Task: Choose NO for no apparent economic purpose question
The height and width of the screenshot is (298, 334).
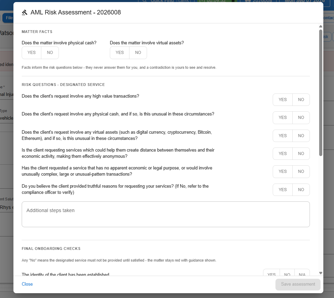Action: [x=301, y=172]
